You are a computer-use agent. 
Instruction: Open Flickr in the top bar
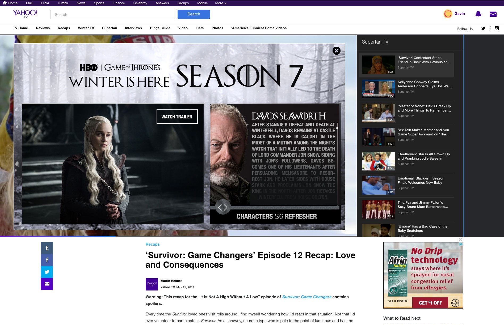(45, 3)
